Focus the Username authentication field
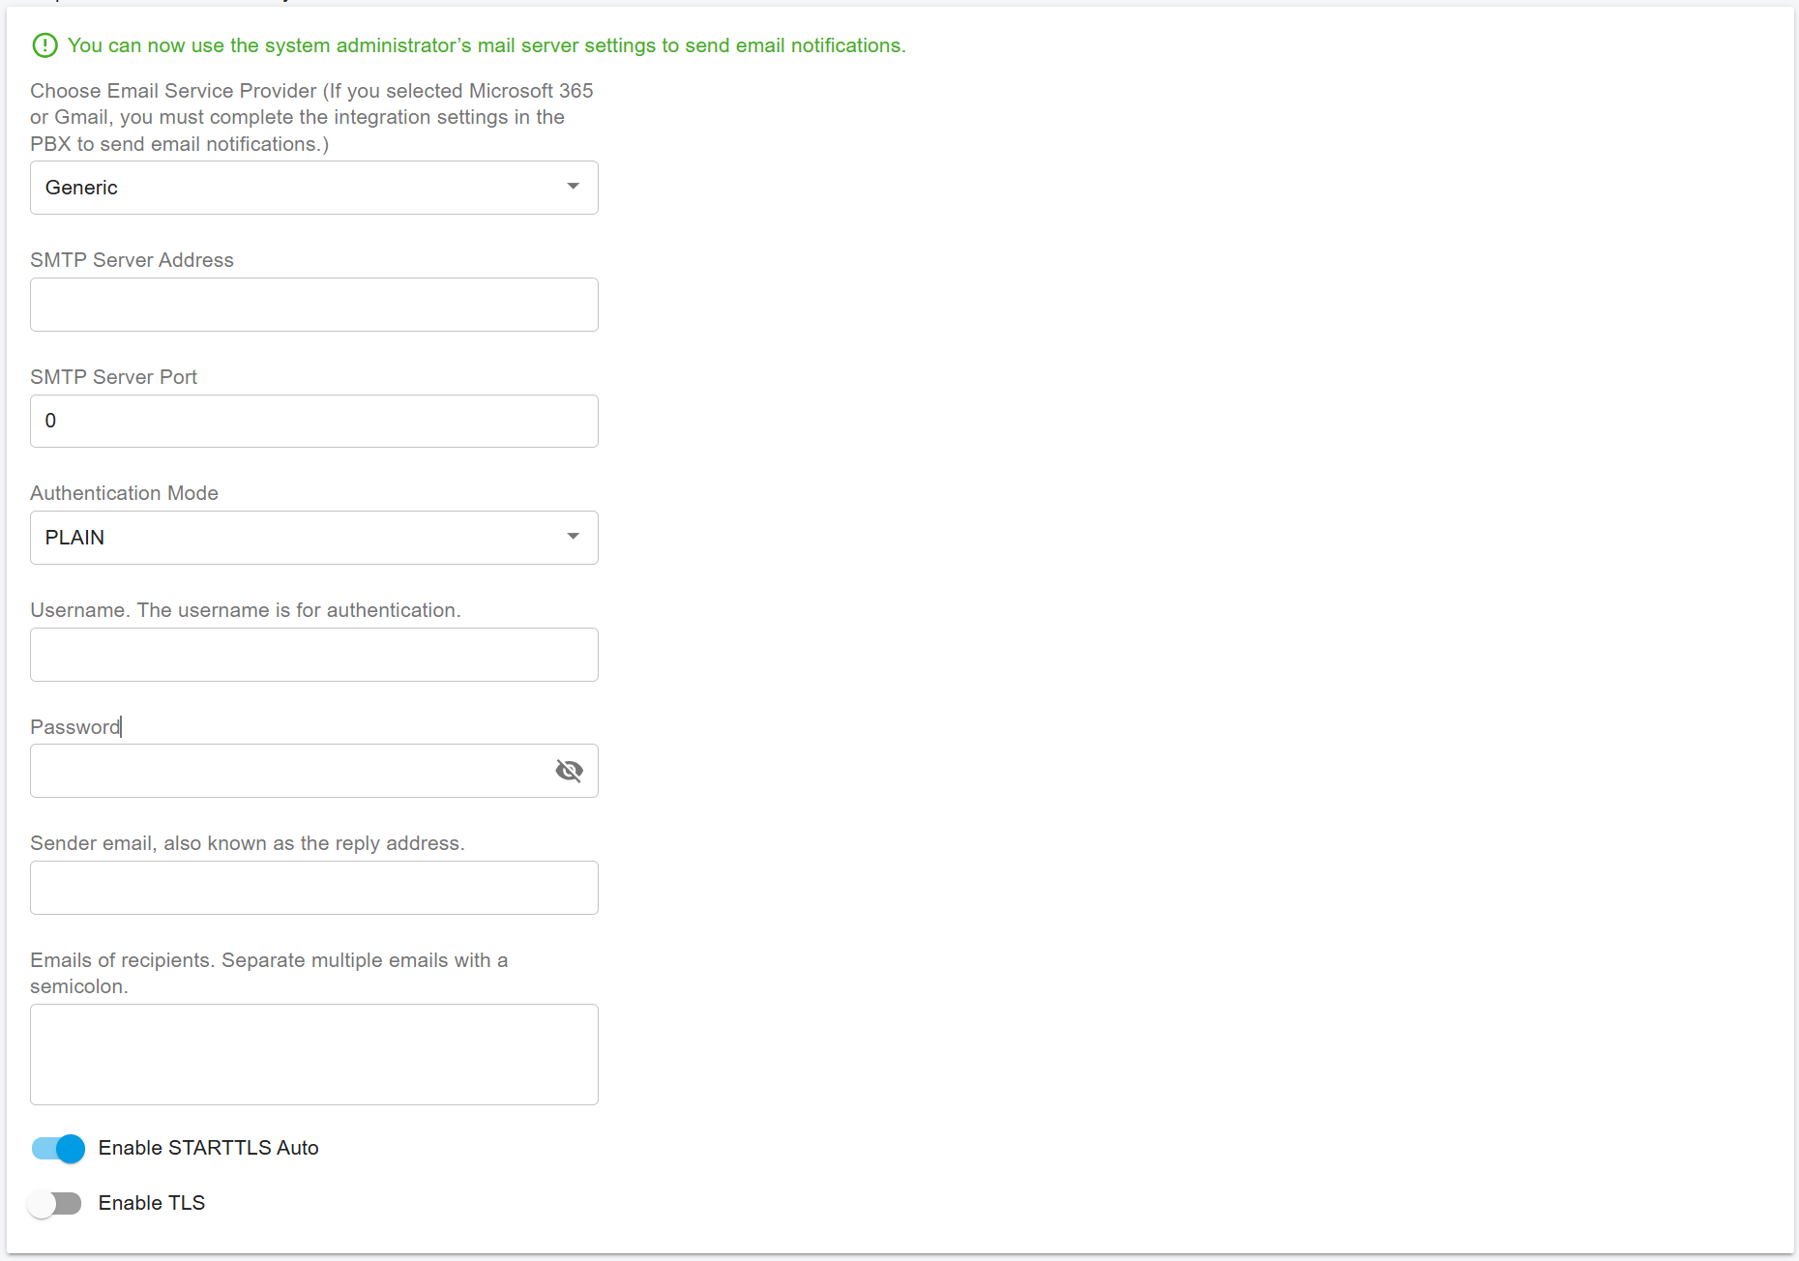This screenshot has height=1261, width=1799. coord(313,655)
